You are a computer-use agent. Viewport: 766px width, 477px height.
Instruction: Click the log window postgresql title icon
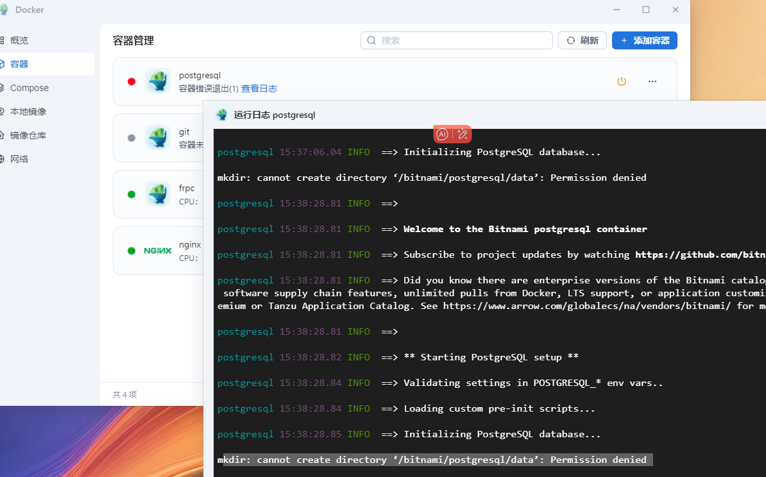click(222, 115)
